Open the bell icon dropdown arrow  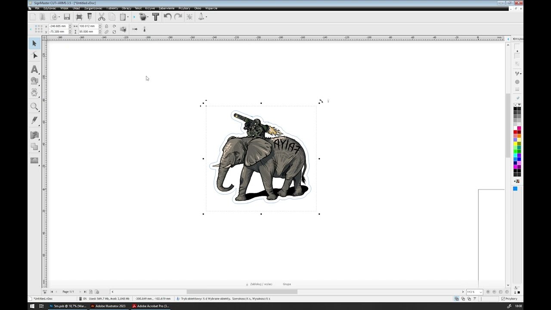tap(206, 17)
